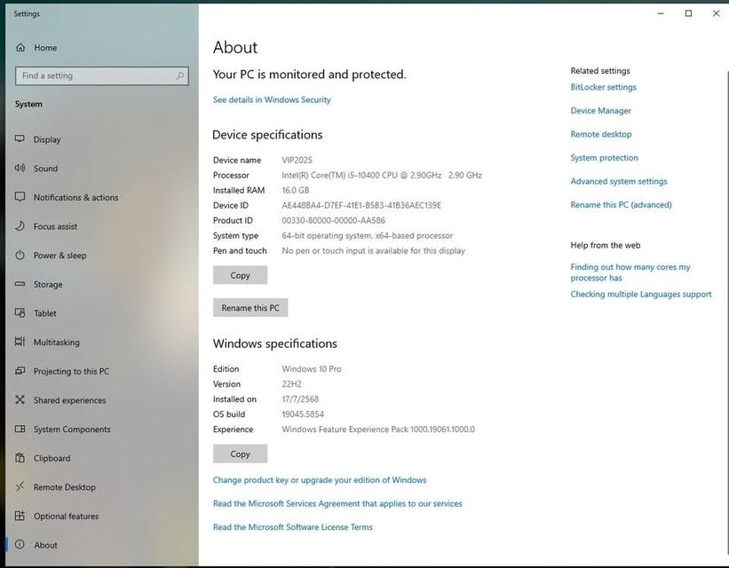Open the Storage page

[x=48, y=285]
